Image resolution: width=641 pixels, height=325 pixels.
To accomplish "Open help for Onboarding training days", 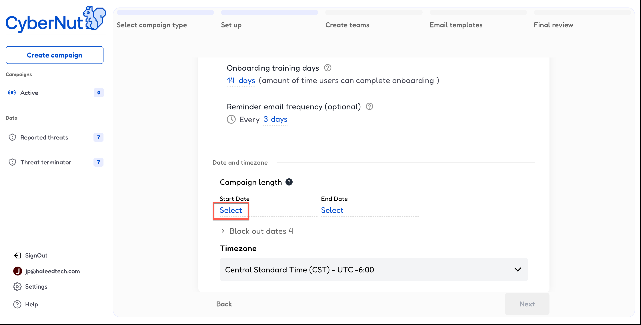I will coord(328,68).
